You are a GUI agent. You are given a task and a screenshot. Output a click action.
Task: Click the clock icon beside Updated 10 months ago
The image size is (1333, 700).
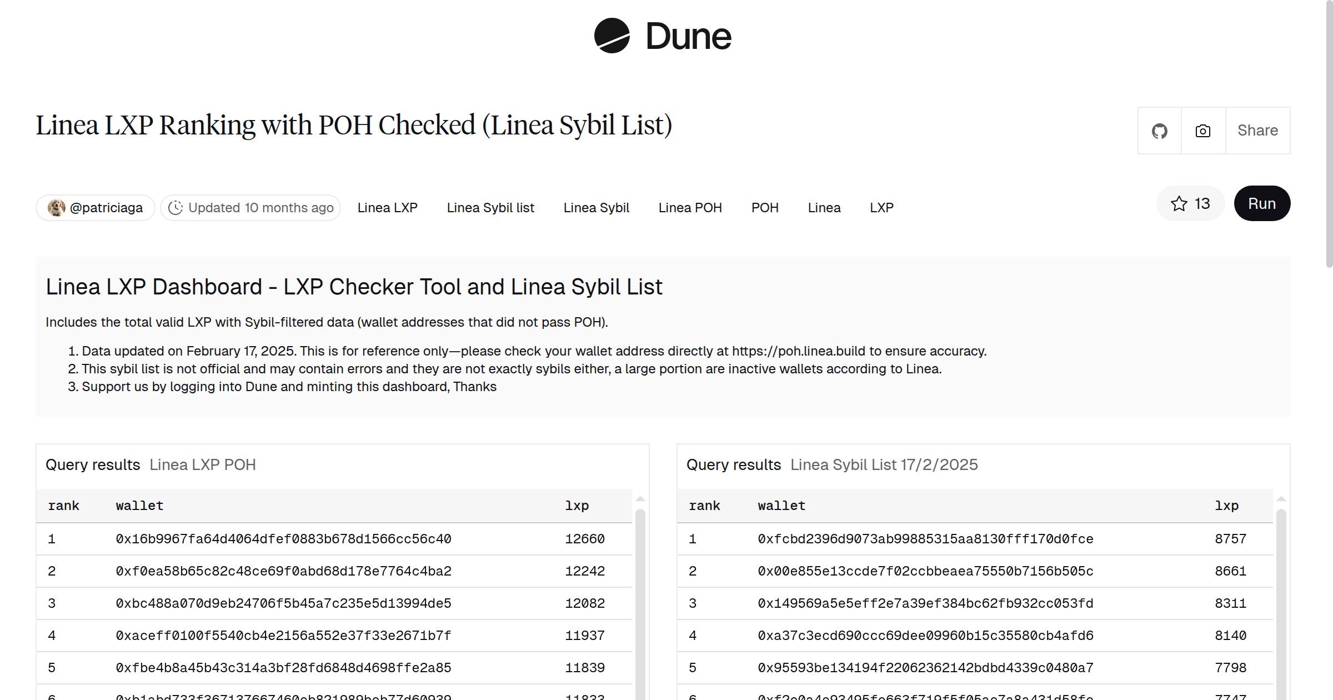click(176, 207)
